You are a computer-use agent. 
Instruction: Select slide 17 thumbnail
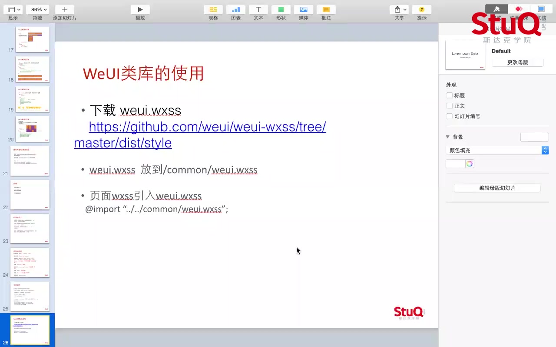[33, 39]
